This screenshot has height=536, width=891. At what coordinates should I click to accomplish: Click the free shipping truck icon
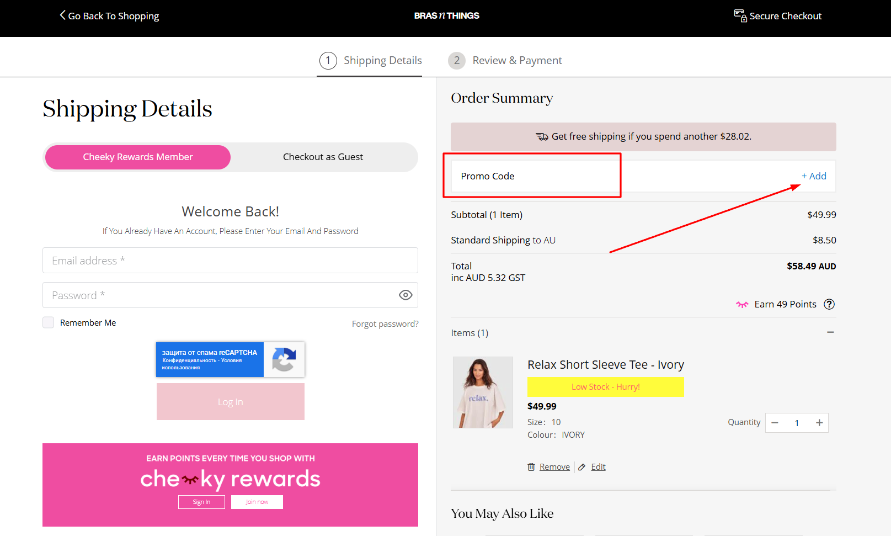[x=542, y=136]
